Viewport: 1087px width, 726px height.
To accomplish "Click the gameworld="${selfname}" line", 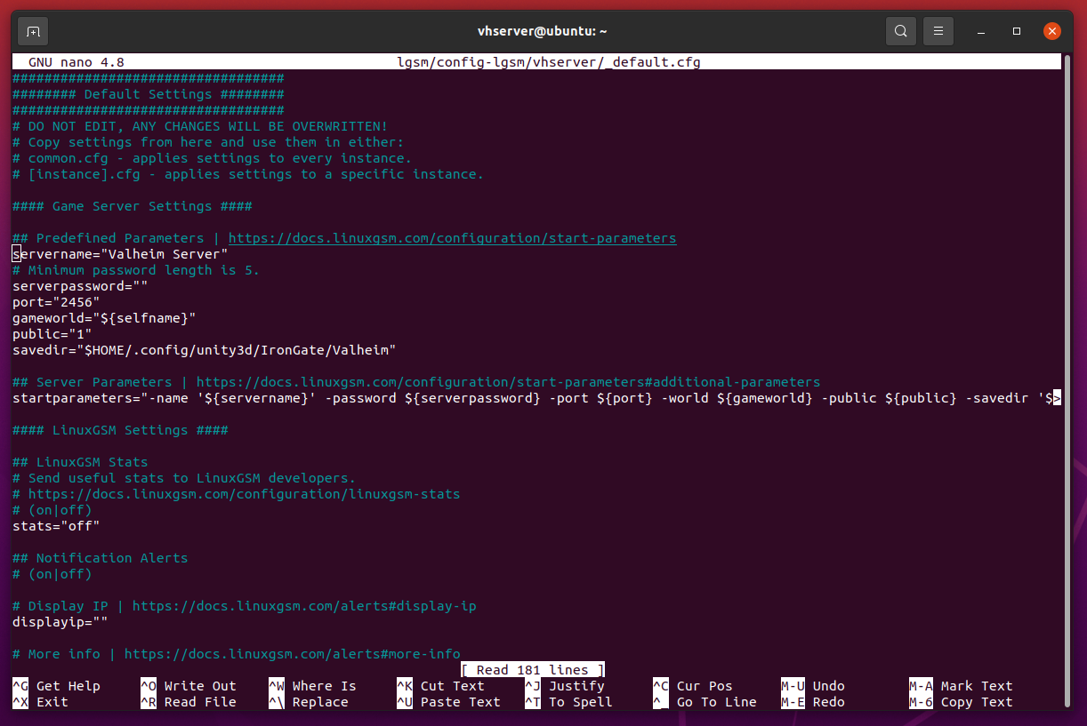I will [104, 318].
